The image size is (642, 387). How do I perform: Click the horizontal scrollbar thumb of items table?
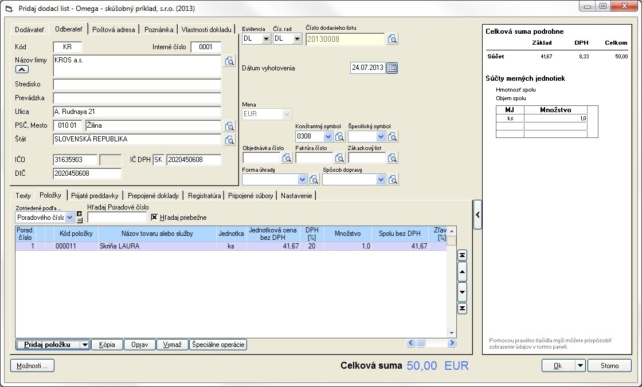pyautogui.click(x=421, y=343)
